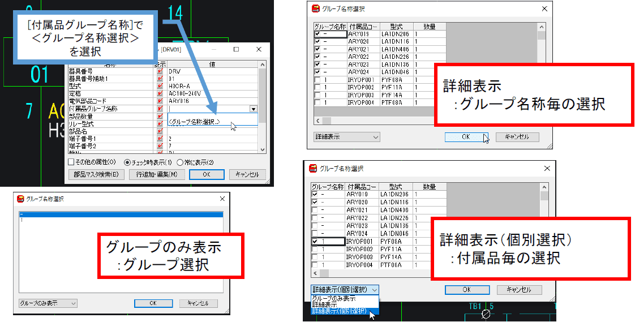Click app icon of 個別選択 dialog
This screenshot has height=322, width=635.
[313, 169]
